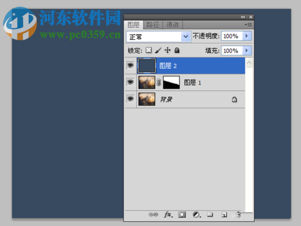Toggle visibility of 背景 layer
Viewport: 301px width, 226px height.
(x=131, y=99)
